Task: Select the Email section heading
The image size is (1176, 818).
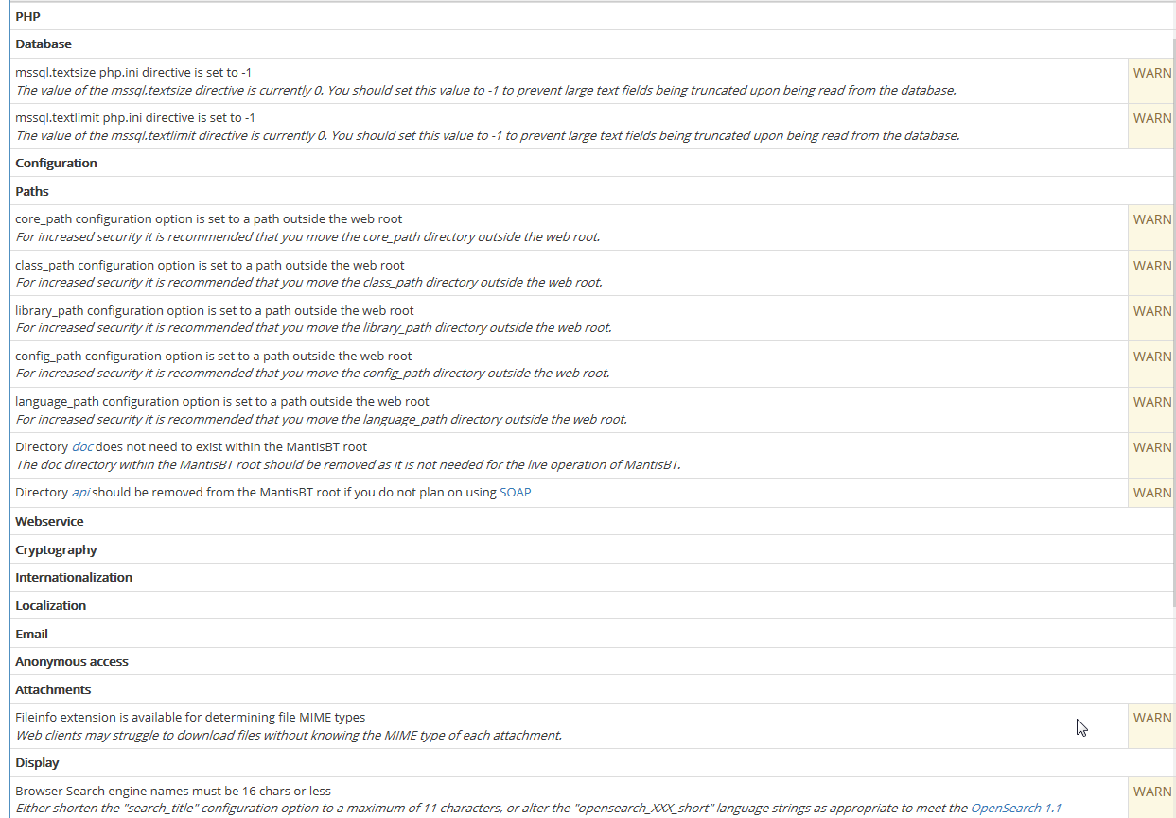Action: [x=31, y=635]
